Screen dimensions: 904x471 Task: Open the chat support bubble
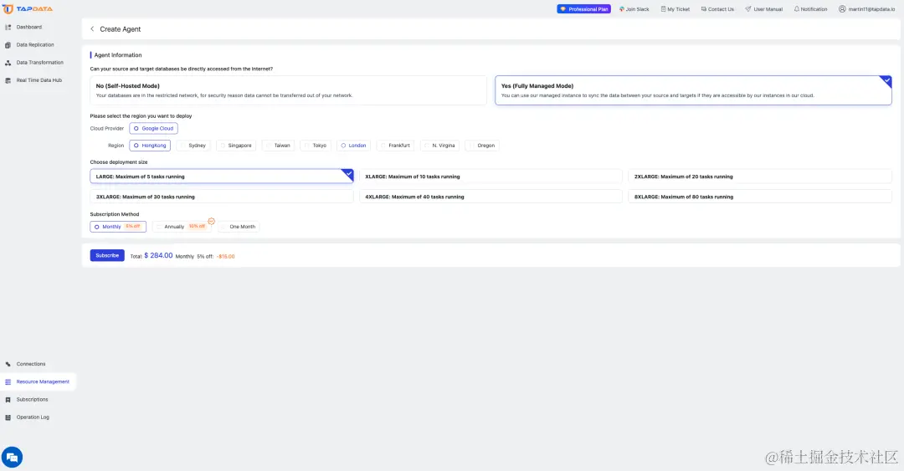(12, 457)
